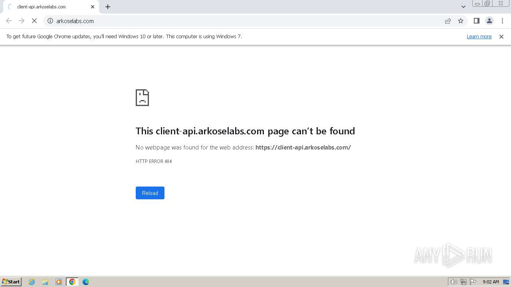
Task: Open Windows Media Player from the taskbar
Action: pyautogui.click(x=59, y=282)
